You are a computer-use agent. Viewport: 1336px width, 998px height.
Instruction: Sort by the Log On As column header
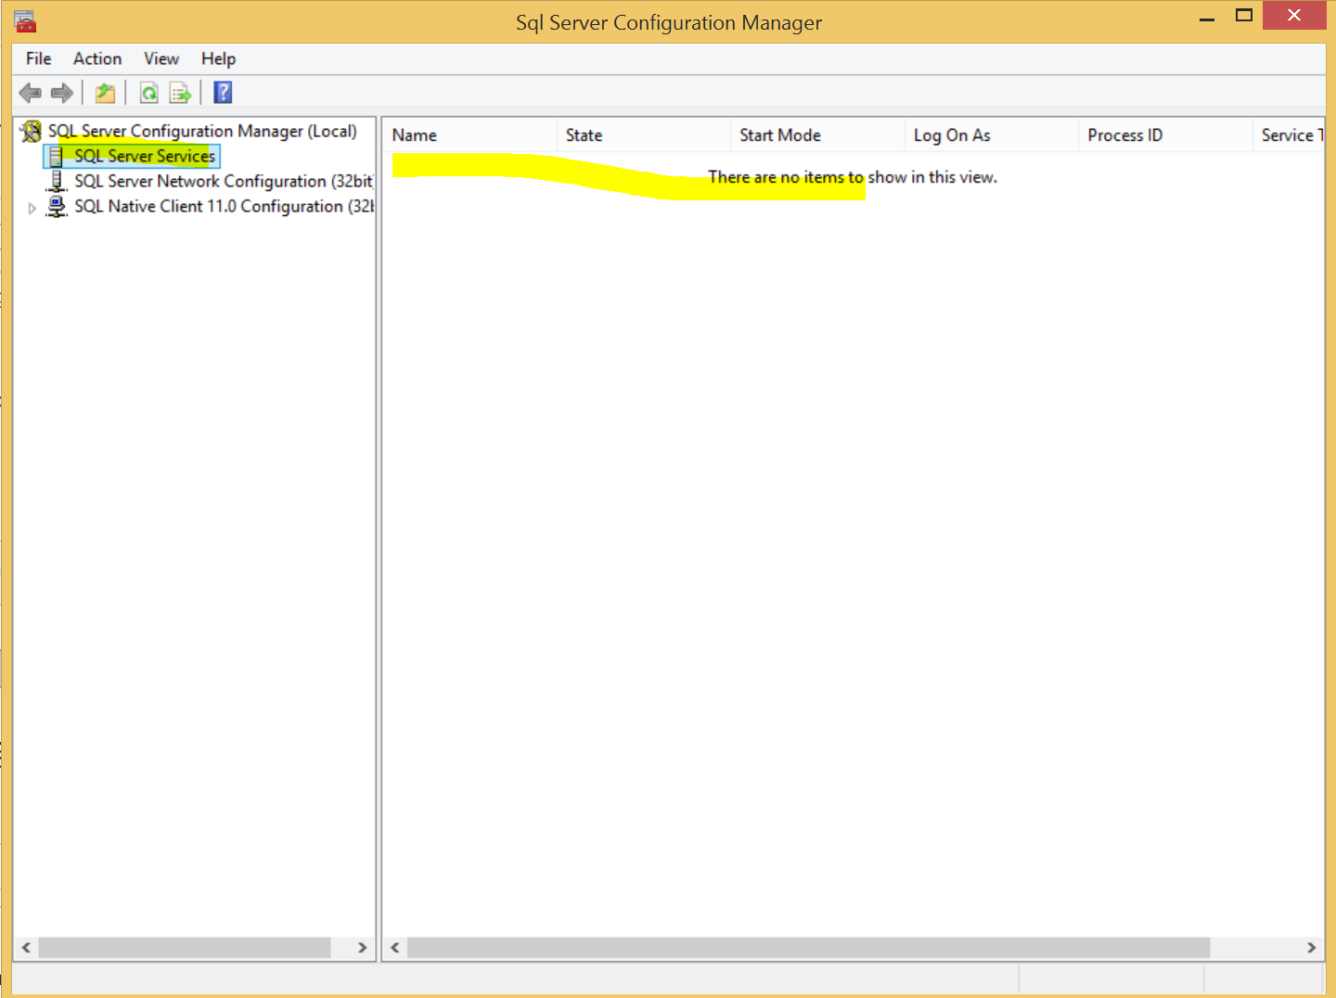991,135
